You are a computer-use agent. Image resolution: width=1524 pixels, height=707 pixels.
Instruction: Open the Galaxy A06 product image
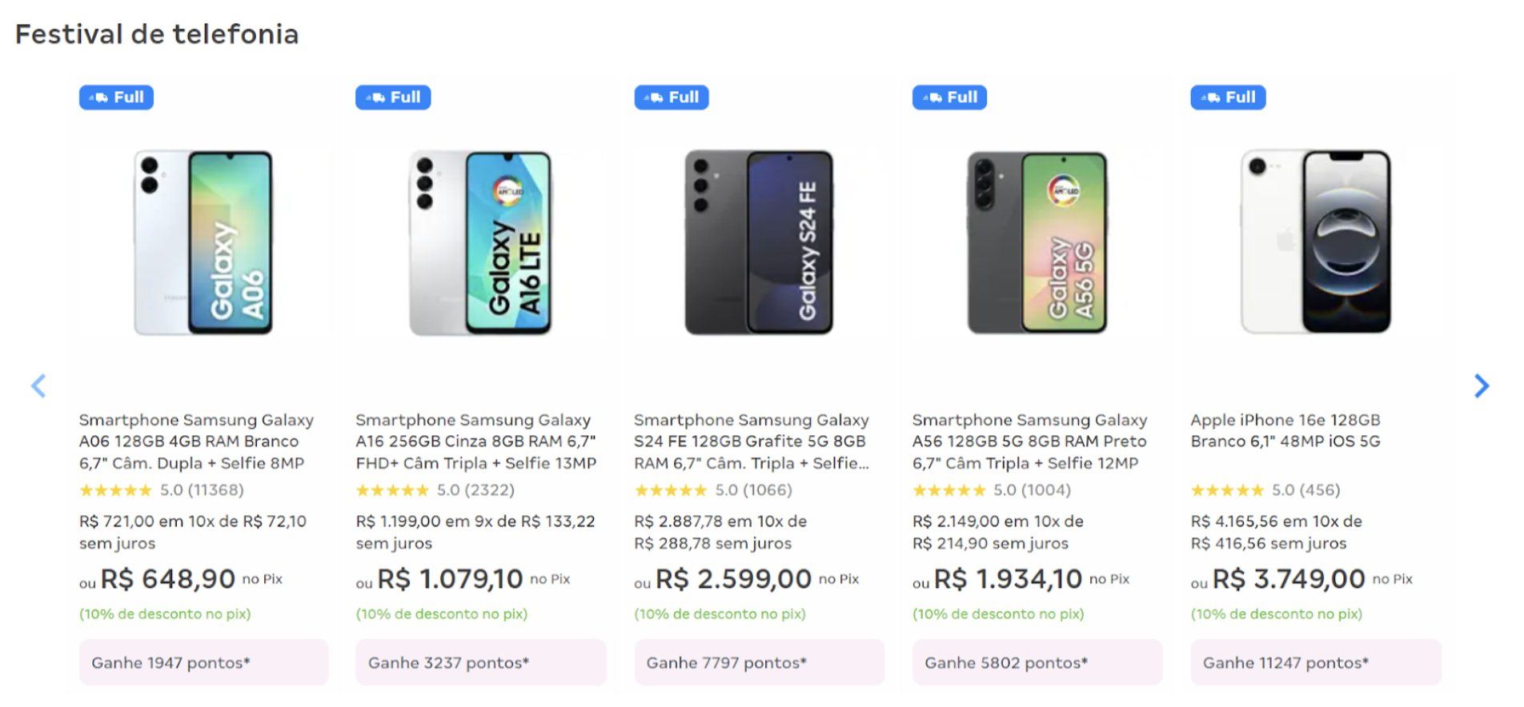(x=203, y=242)
